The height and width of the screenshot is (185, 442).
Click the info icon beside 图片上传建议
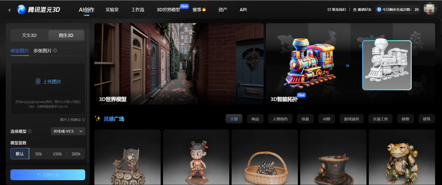tap(83, 120)
